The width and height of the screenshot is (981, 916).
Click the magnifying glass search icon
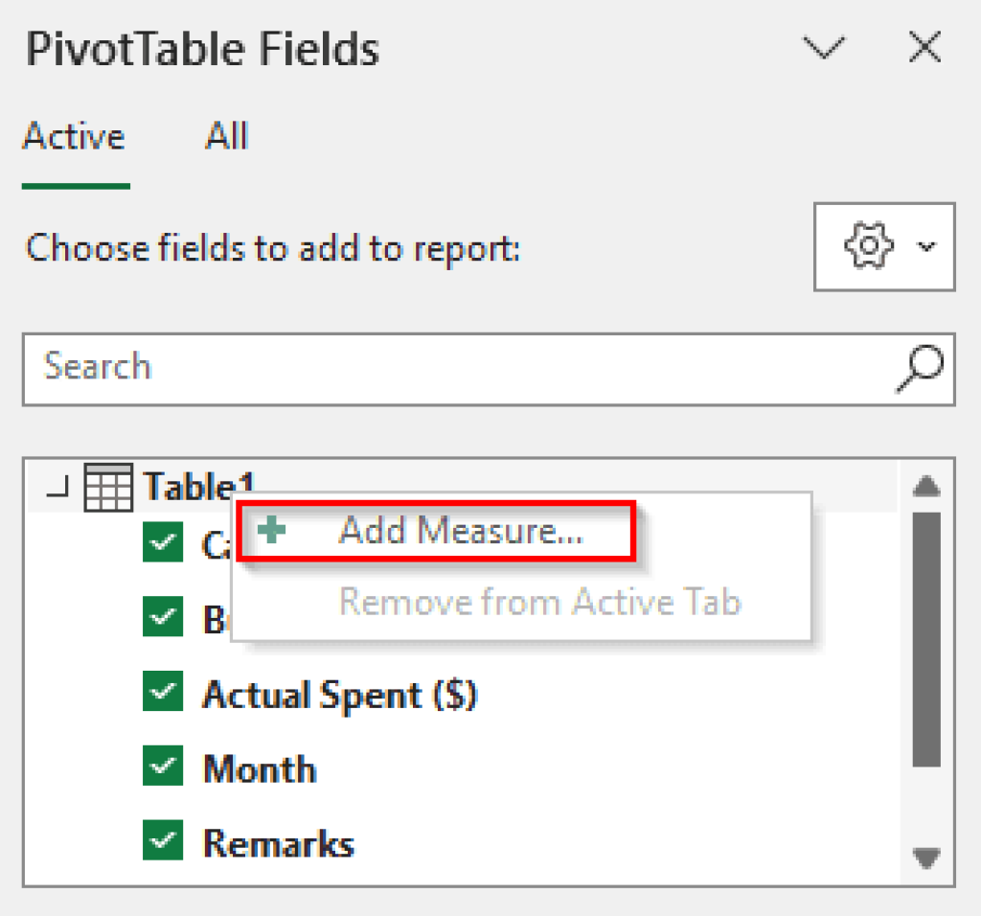tap(919, 369)
